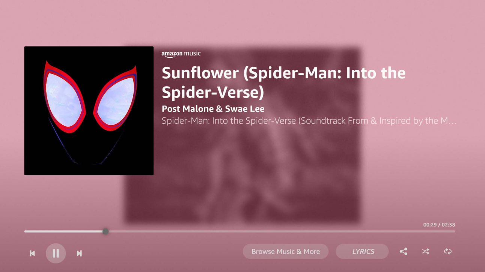
Task: Click the Sunflower song title
Action: point(283,82)
